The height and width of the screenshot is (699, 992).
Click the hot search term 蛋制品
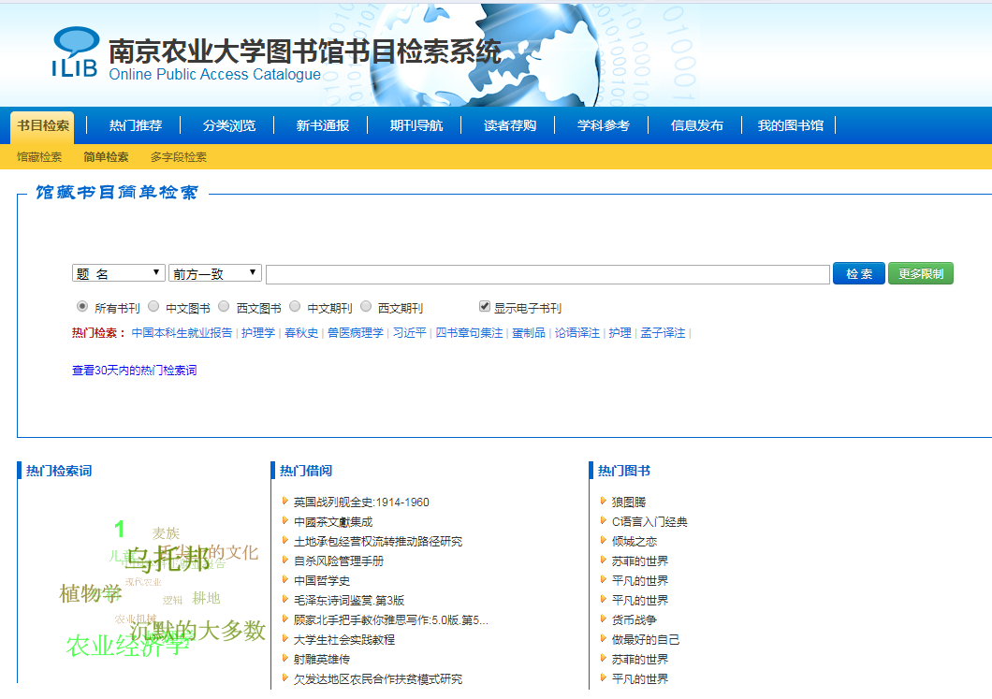[x=528, y=333]
